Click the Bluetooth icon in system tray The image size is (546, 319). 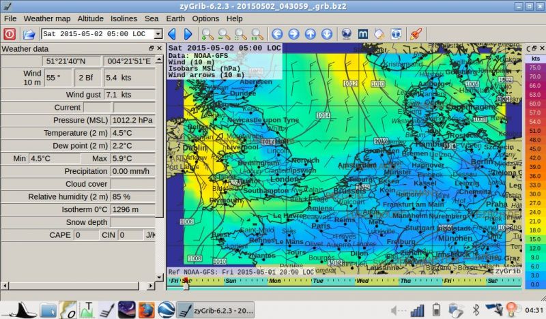coord(476,310)
